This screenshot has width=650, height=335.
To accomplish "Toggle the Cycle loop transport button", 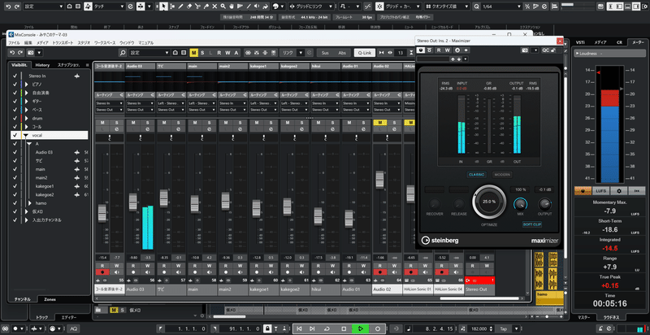I will (x=327, y=328).
